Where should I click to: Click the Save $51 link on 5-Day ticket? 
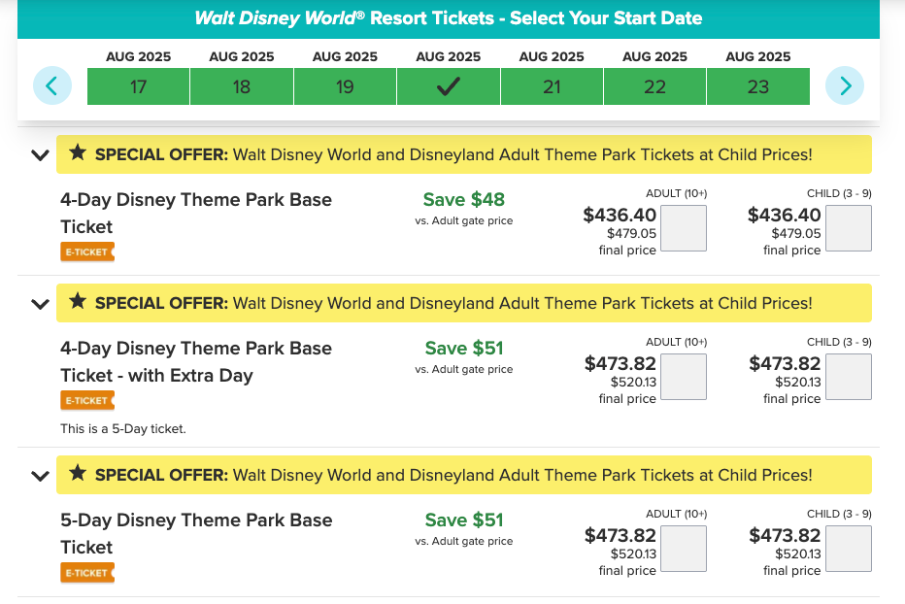(463, 520)
